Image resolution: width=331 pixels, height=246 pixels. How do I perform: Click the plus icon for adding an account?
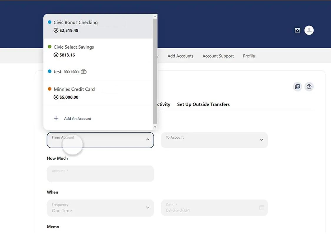56,118
